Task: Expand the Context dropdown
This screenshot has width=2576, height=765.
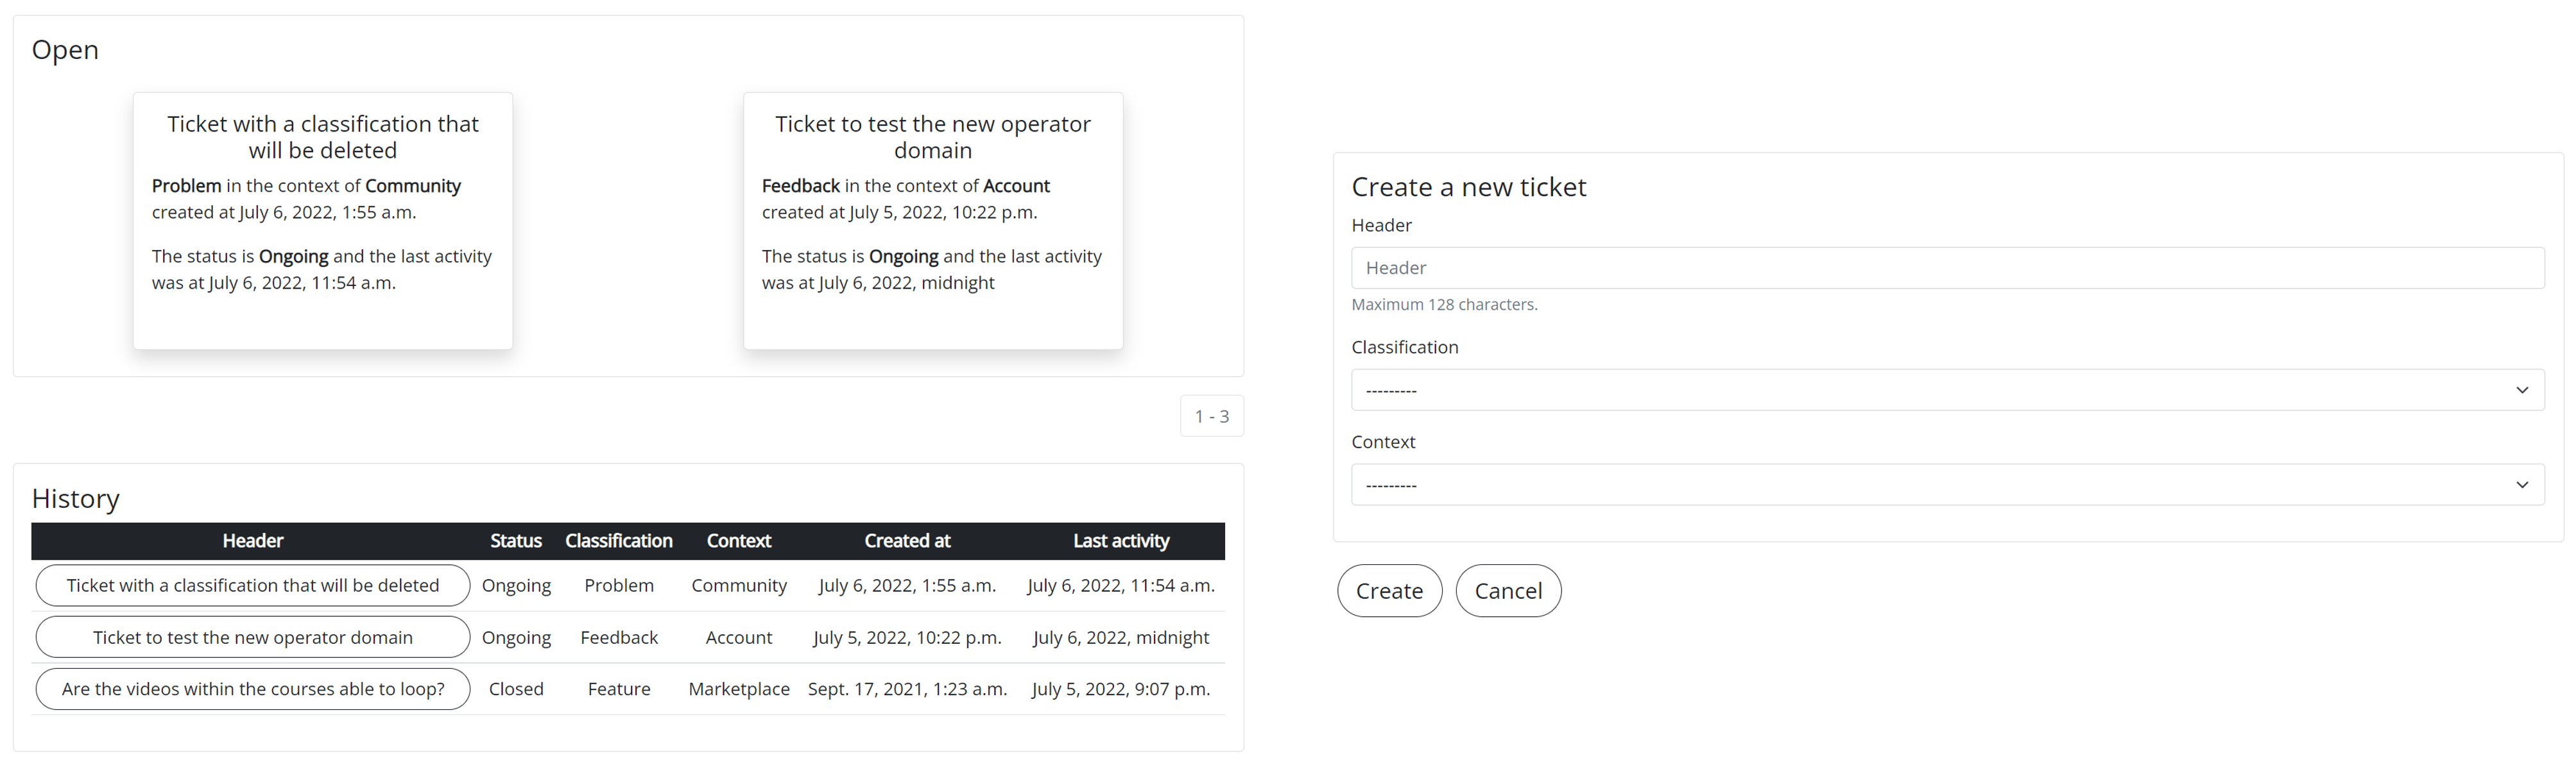Action: [1946, 485]
